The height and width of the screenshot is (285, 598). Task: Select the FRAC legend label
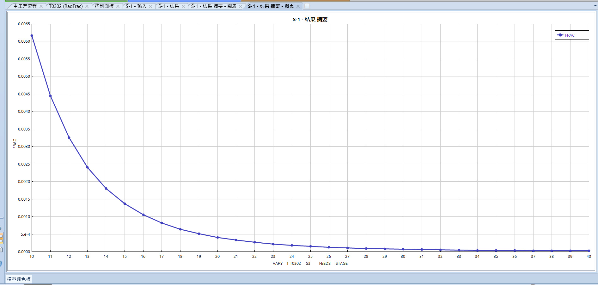[570, 35]
